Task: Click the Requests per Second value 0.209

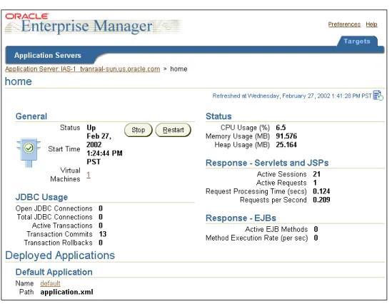Action: pos(321,200)
